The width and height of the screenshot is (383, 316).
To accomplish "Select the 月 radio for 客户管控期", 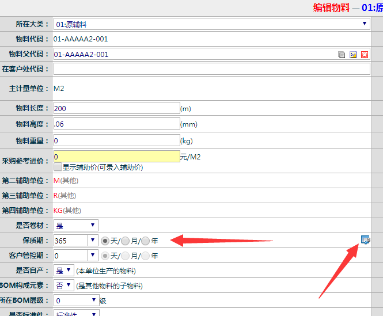I will tap(125, 256).
